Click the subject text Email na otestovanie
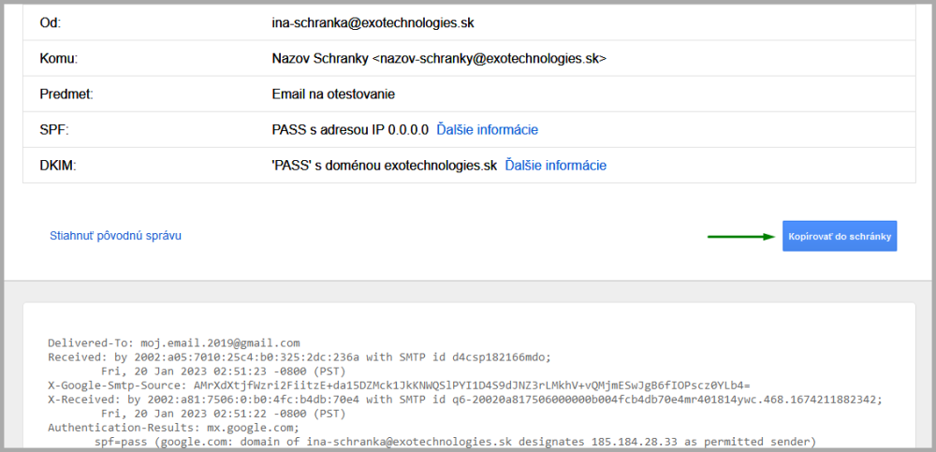This screenshot has width=936, height=452. (333, 94)
